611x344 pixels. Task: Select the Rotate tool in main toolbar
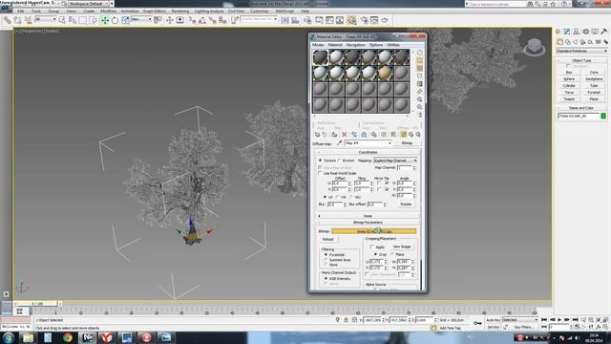click(x=115, y=20)
